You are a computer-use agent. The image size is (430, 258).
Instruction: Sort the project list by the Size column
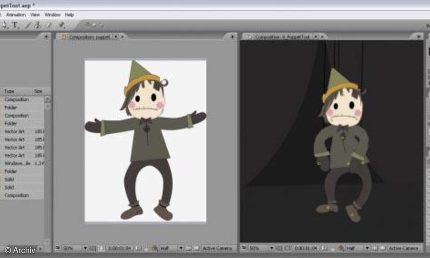tap(38, 91)
